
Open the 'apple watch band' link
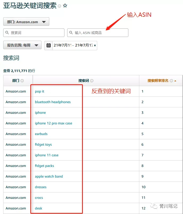pos(49,177)
